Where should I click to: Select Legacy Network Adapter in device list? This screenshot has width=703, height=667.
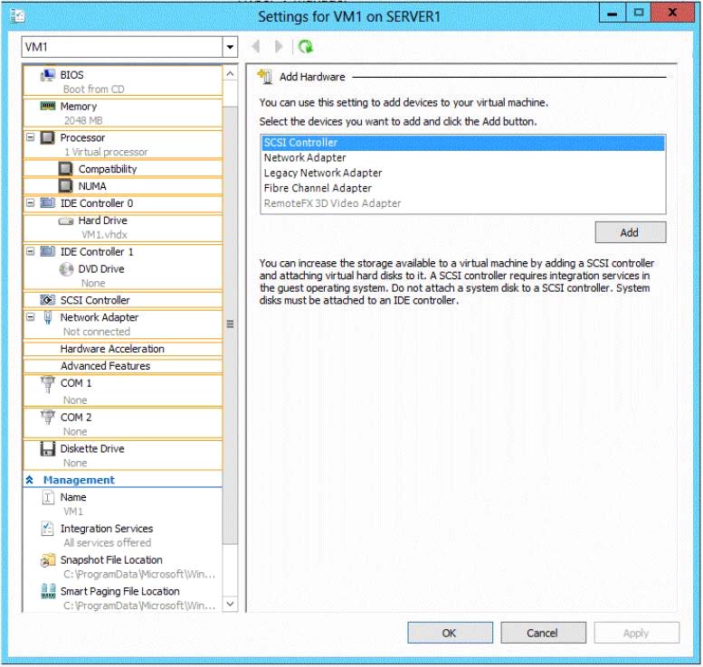pos(462,173)
